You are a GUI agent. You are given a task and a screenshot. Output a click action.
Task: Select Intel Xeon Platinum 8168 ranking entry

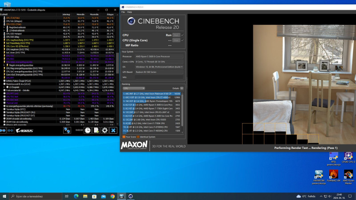151,94
